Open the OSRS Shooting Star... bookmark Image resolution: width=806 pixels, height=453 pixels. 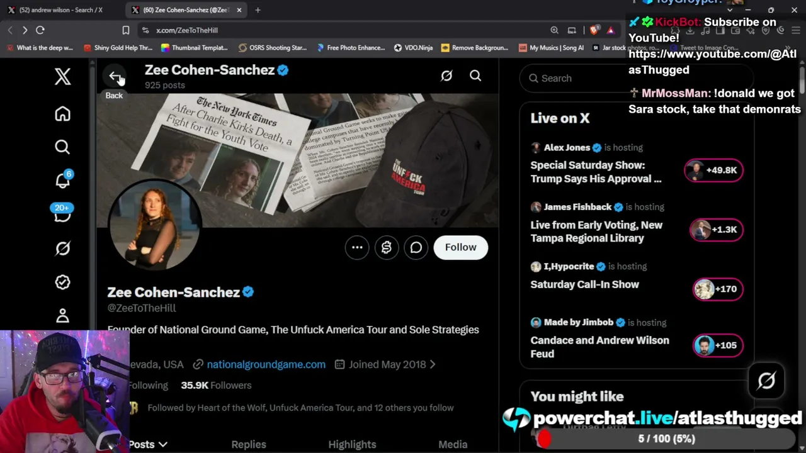tap(272, 48)
